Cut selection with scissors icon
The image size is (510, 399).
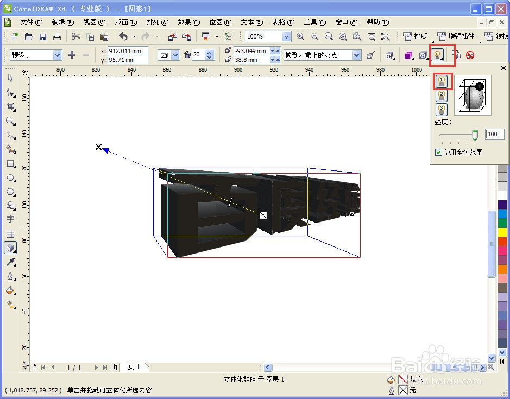tap(76, 36)
